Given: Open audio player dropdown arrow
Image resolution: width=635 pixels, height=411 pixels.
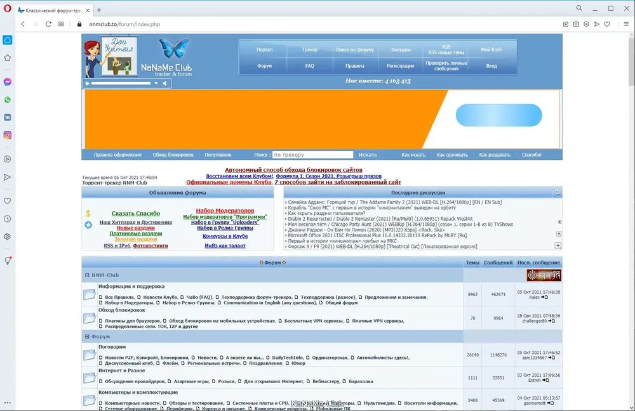Looking at the screenshot, I should 156,83.
